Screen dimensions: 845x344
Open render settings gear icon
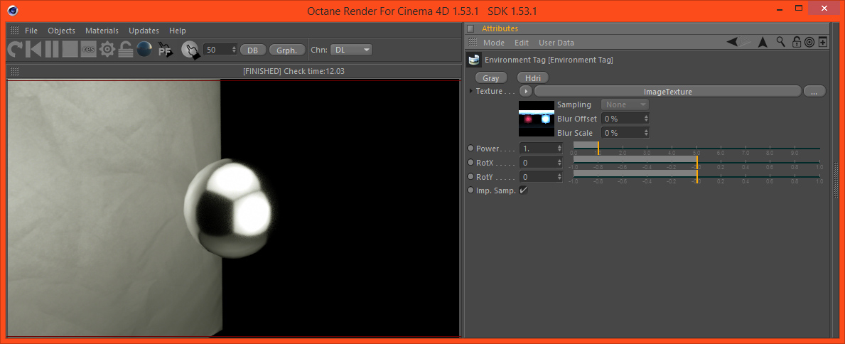[107, 50]
